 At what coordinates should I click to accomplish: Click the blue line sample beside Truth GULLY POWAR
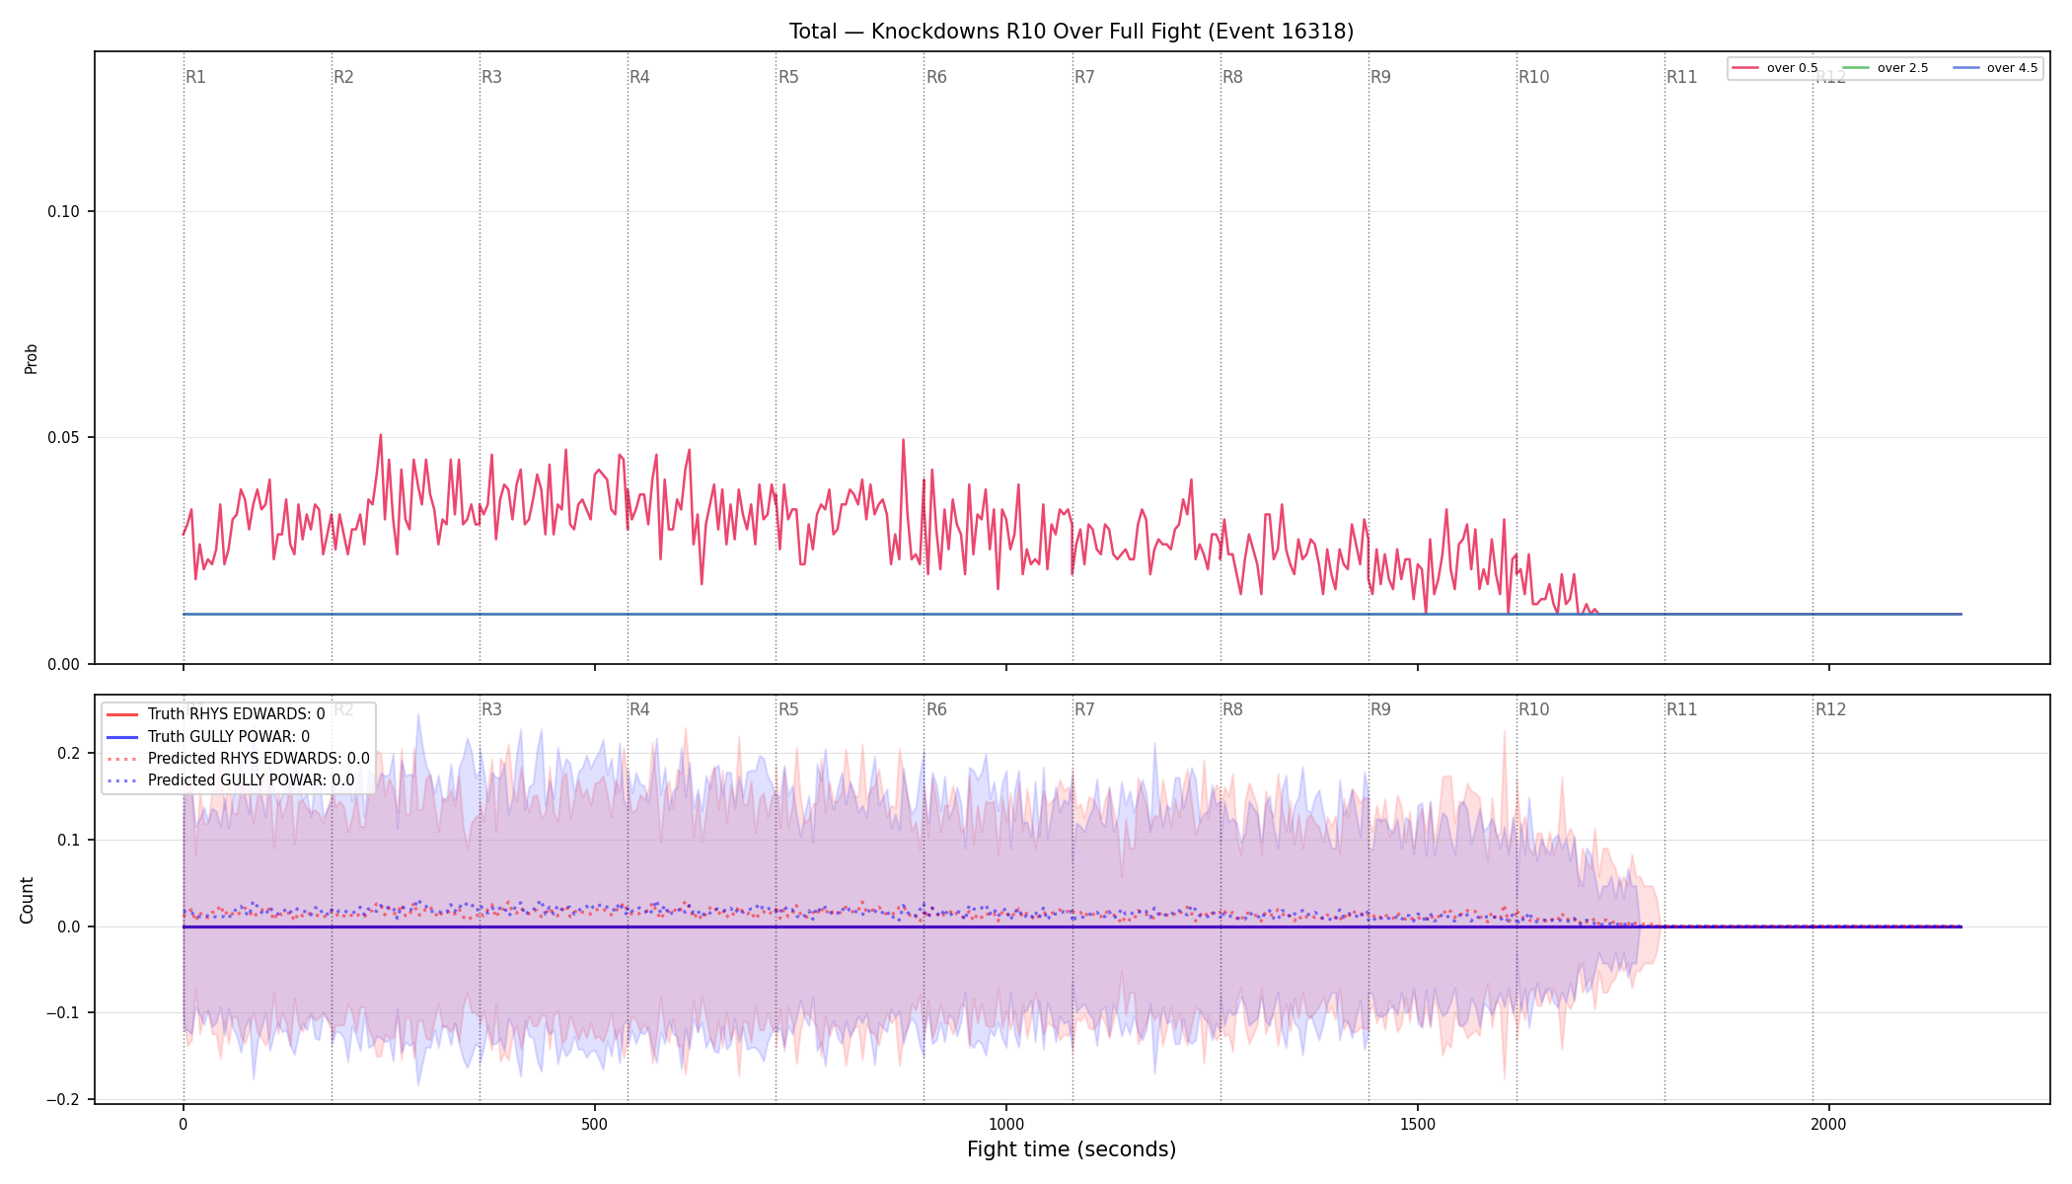tap(122, 736)
